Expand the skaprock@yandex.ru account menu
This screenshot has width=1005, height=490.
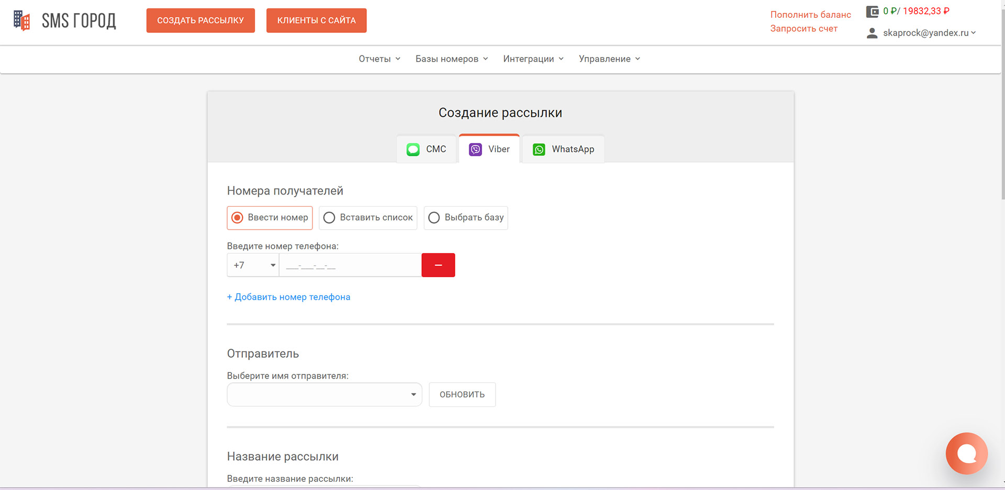coord(929,33)
